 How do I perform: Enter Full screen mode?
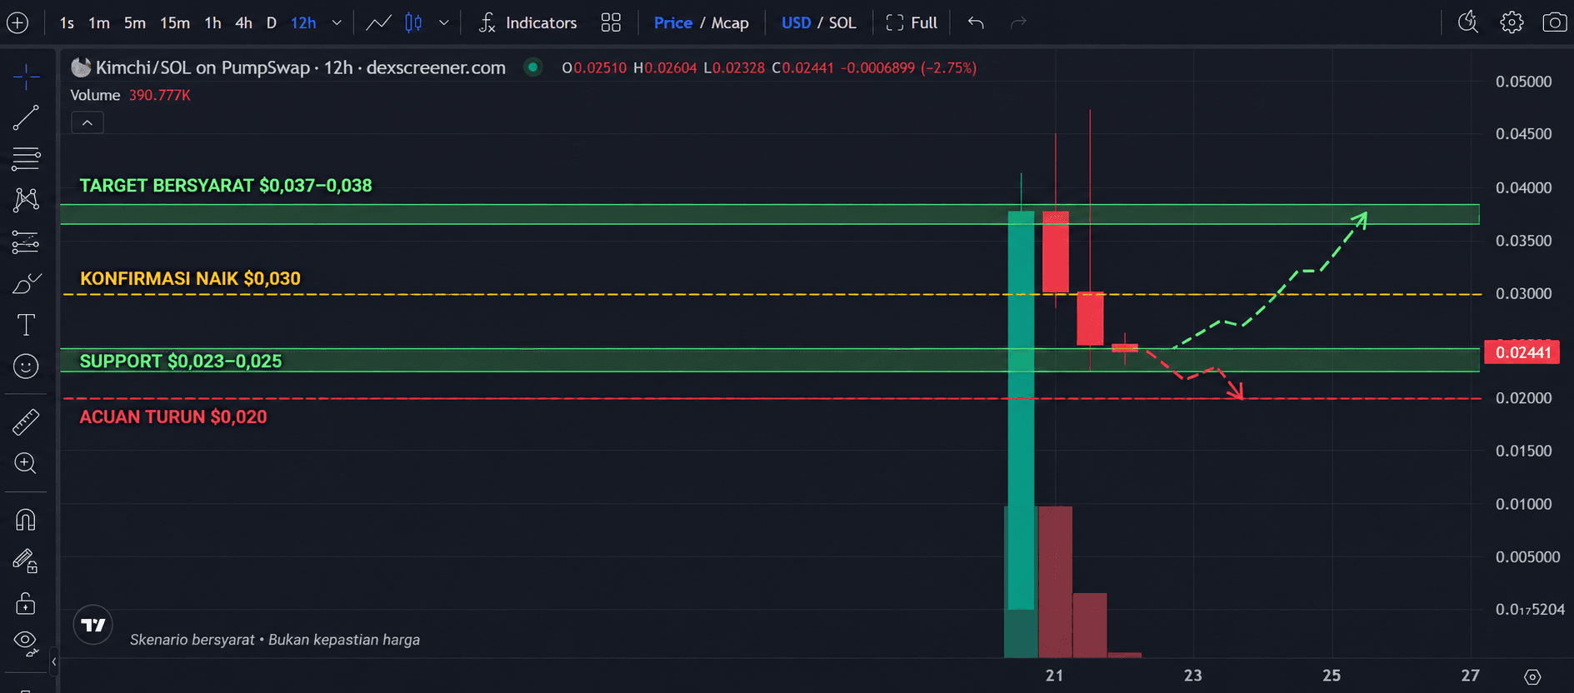pos(912,22)
